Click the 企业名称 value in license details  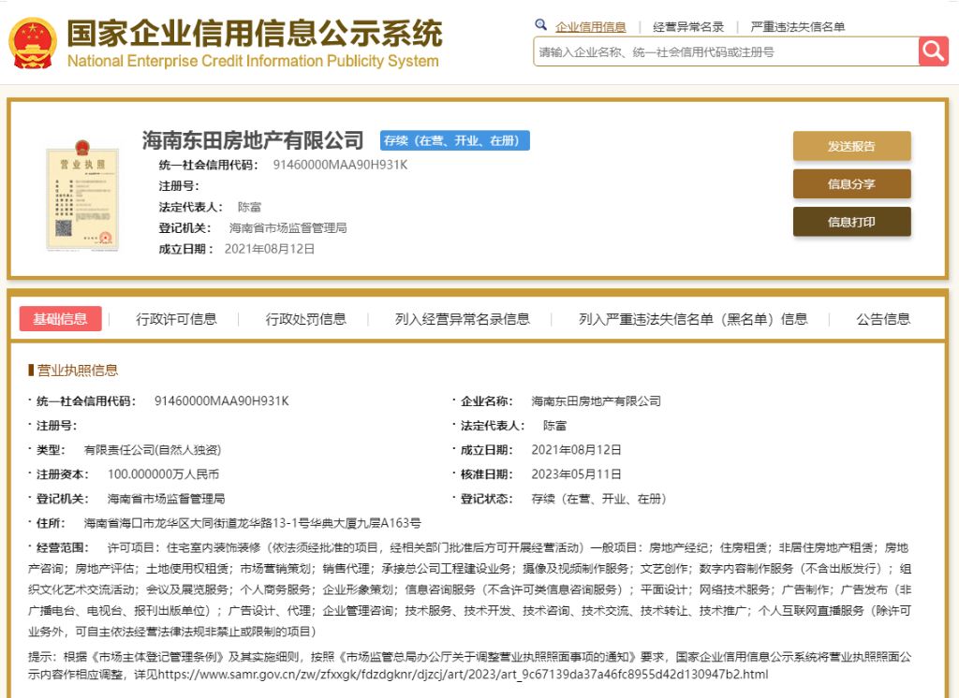point(597,401)
